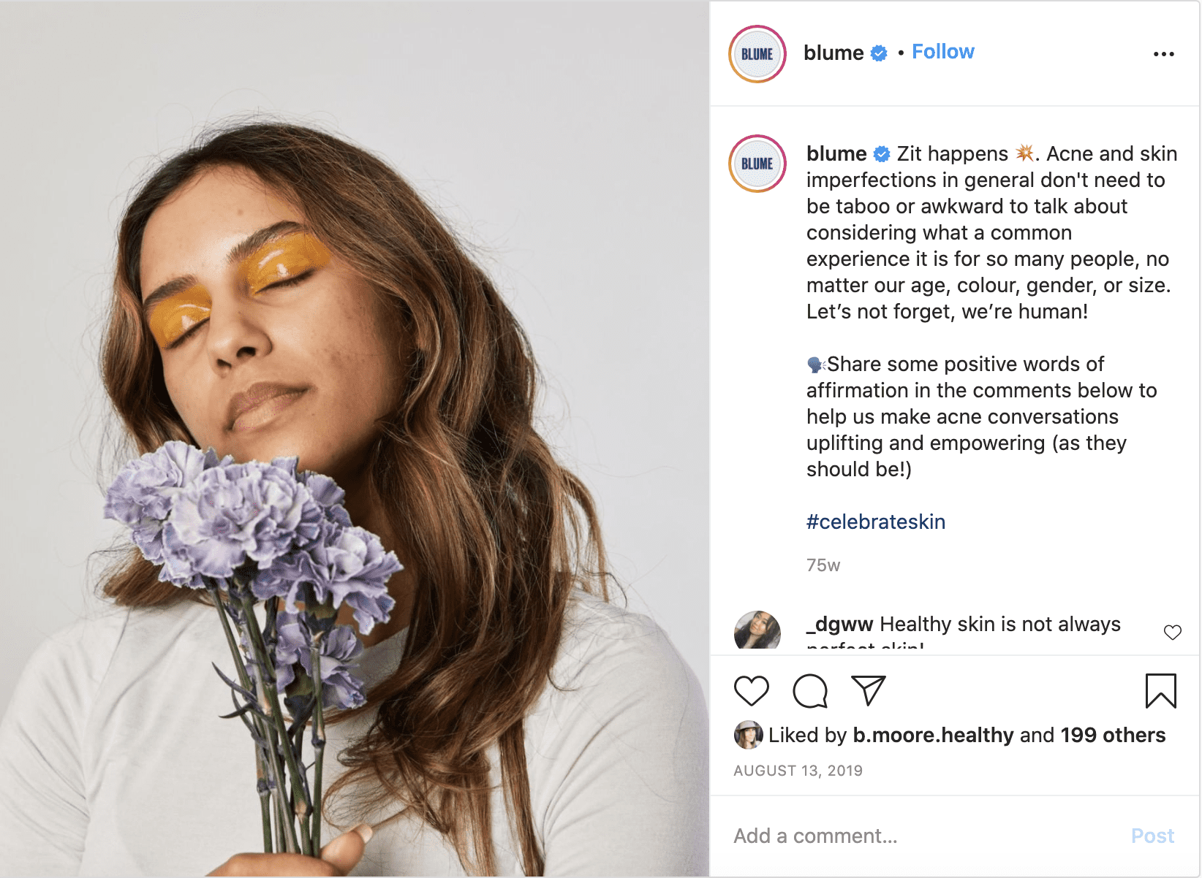Like the _dgww comment heart
1202x878 pixels.
pos(1172,633)
